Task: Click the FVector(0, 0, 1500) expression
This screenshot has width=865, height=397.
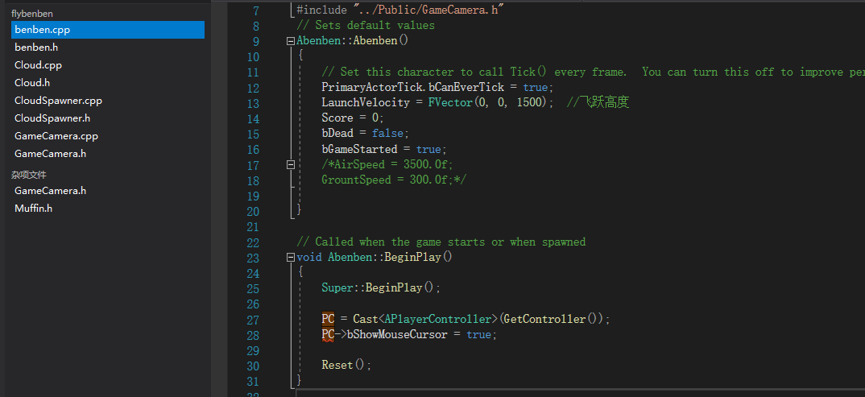Action: [488, 102]
